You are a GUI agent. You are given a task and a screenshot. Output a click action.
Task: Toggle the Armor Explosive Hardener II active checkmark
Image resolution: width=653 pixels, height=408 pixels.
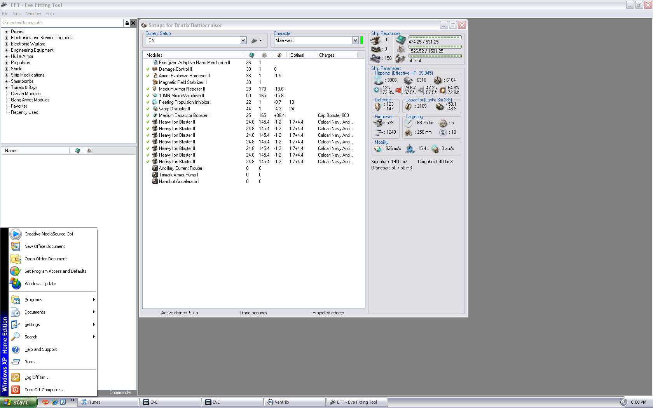tap(148, 76)
